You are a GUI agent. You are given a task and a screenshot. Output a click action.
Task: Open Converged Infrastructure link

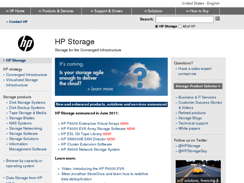click(27, 75)
